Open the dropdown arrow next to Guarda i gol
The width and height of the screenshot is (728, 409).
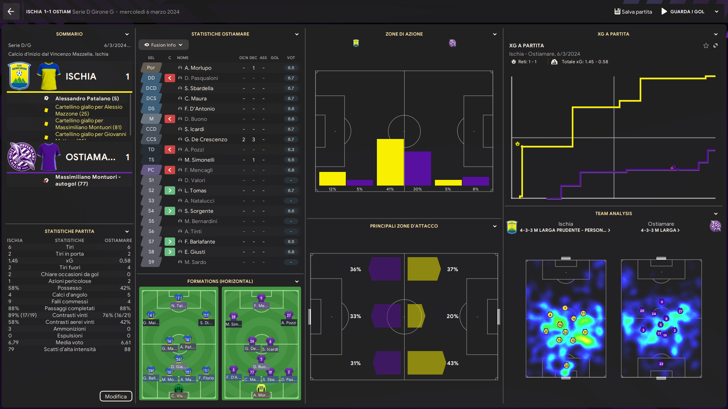tap(716, 11)
